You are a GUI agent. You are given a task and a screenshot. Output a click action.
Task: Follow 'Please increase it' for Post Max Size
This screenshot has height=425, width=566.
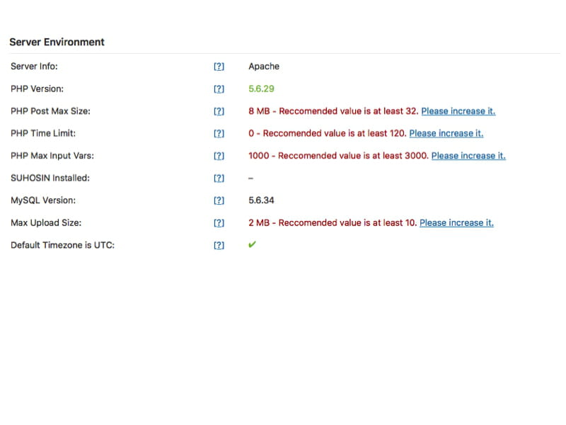point(458,111)
